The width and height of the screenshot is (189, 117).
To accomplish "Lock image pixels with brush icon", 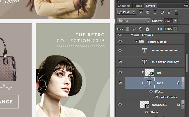I will pyautogui.click(x=134, y=29).
